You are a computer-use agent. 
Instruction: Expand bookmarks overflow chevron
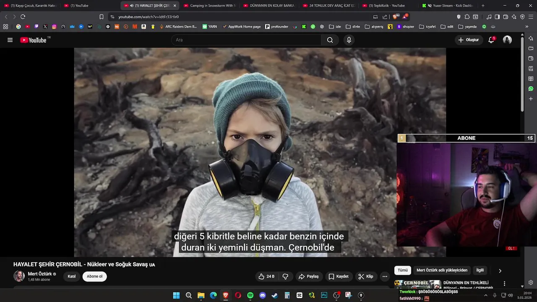point(527,26)
